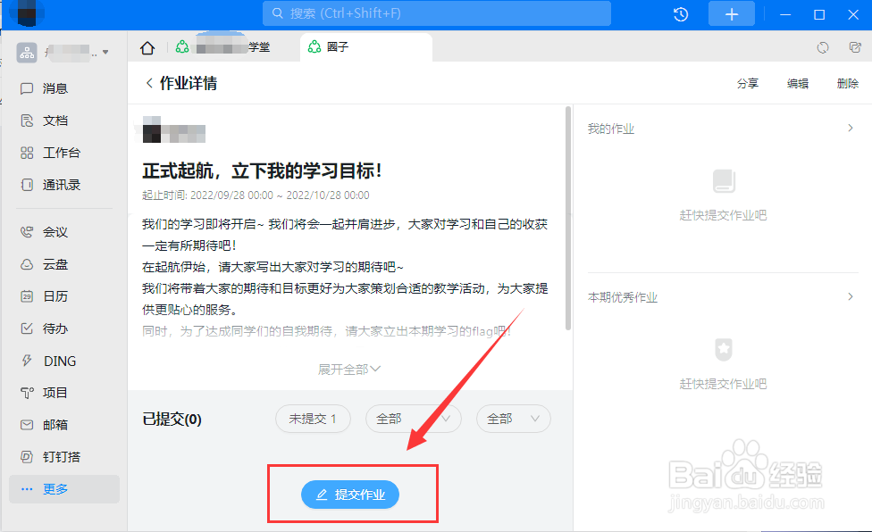Screen dimensions: 872x532
Task: Click the 删除 delete link
Action: 846,83
